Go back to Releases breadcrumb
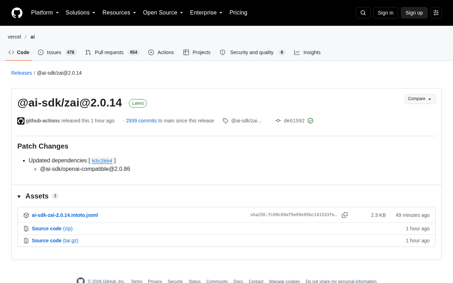This screenshot has height=283, width=453. coord(22,73)
